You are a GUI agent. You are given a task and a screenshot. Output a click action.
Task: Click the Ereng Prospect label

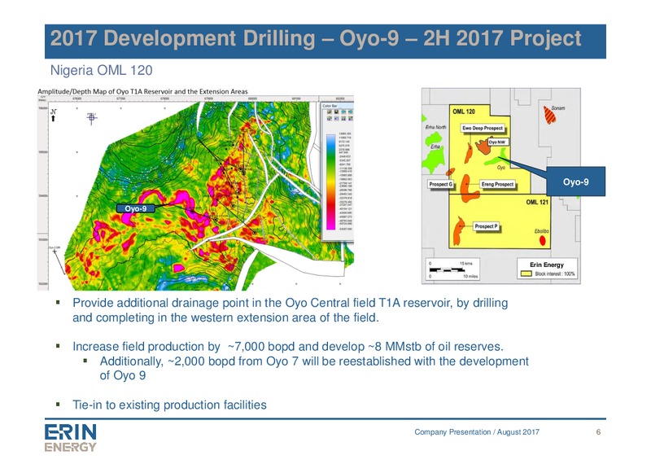point(498,184)
